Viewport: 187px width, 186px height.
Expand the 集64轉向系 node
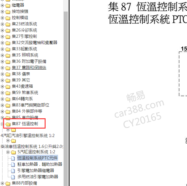click(x=2, y=99)
